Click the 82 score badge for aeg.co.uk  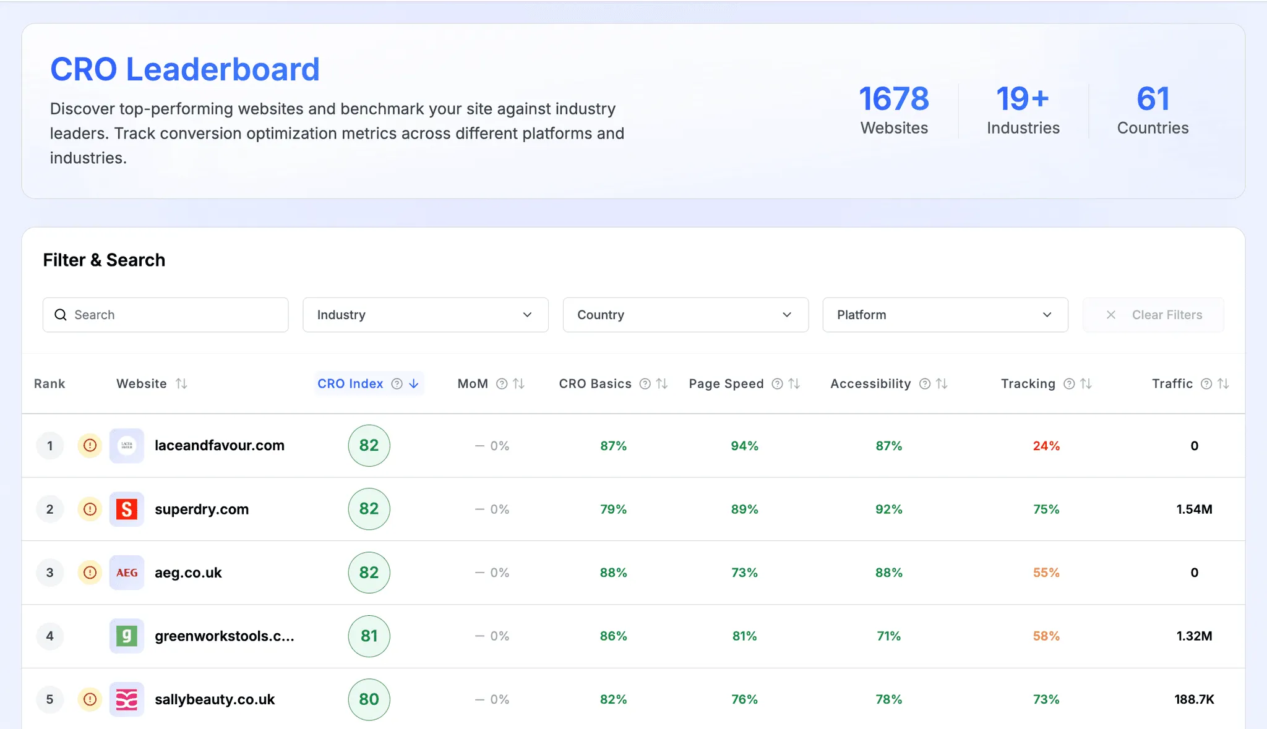pyautogui.click(x=369, y=573)
